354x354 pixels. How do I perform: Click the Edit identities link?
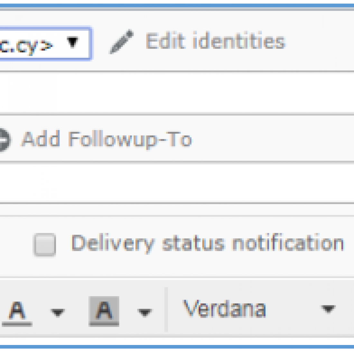pyautogui.click(x=215, y=41)
